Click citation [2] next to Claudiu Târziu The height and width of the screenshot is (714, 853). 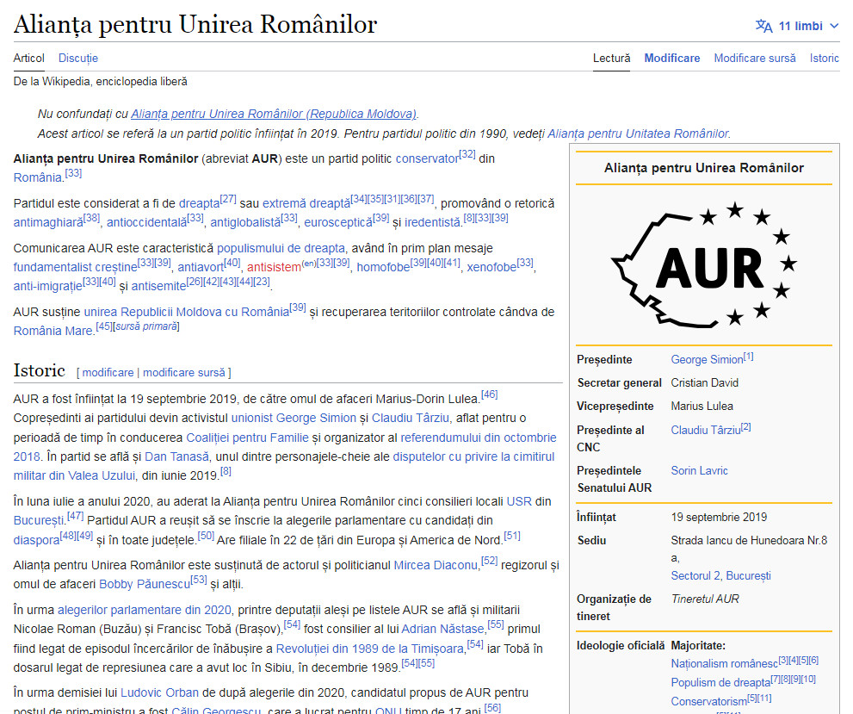click(745, 427)
